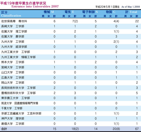Click grand total 67
141x132 pixels.
(x=137, y=129)
